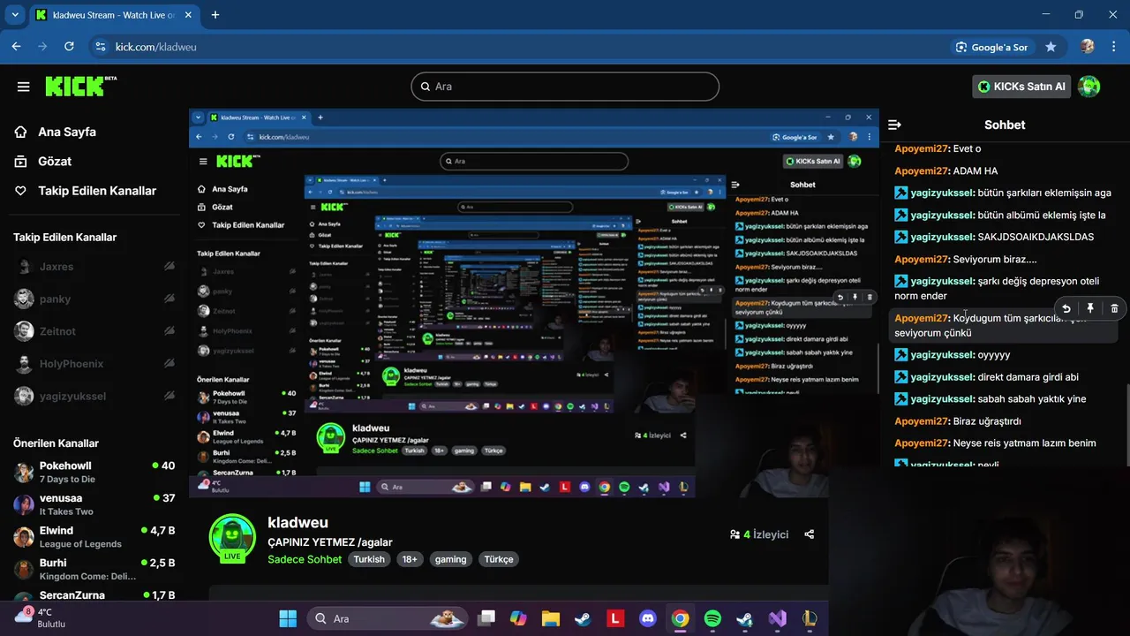Reply to the hovered Apoyemi27 message
Viewport: 1130px width, 636px height.
point(1066,308)
